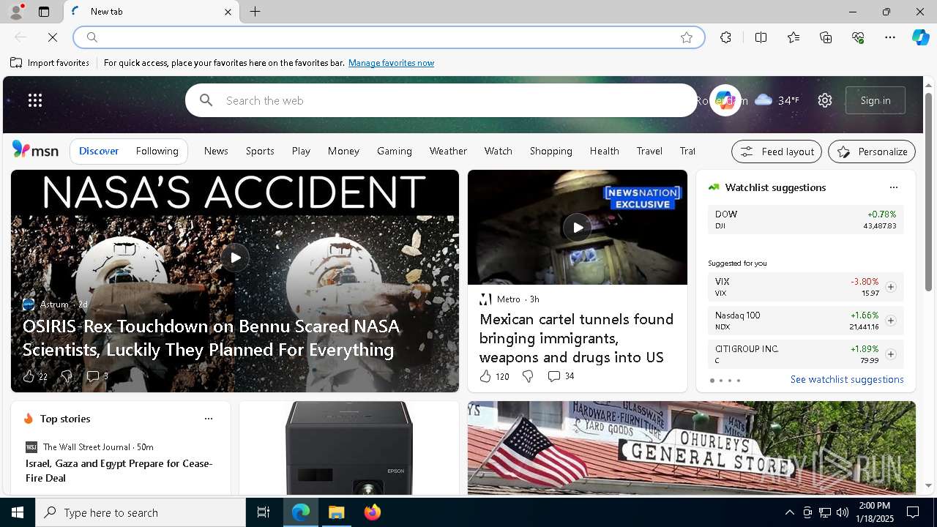Dislike the Mexican cartel tunnels story
Viewport: 937px width, 527px height.
pyautogui.click(x=527, y=376)
